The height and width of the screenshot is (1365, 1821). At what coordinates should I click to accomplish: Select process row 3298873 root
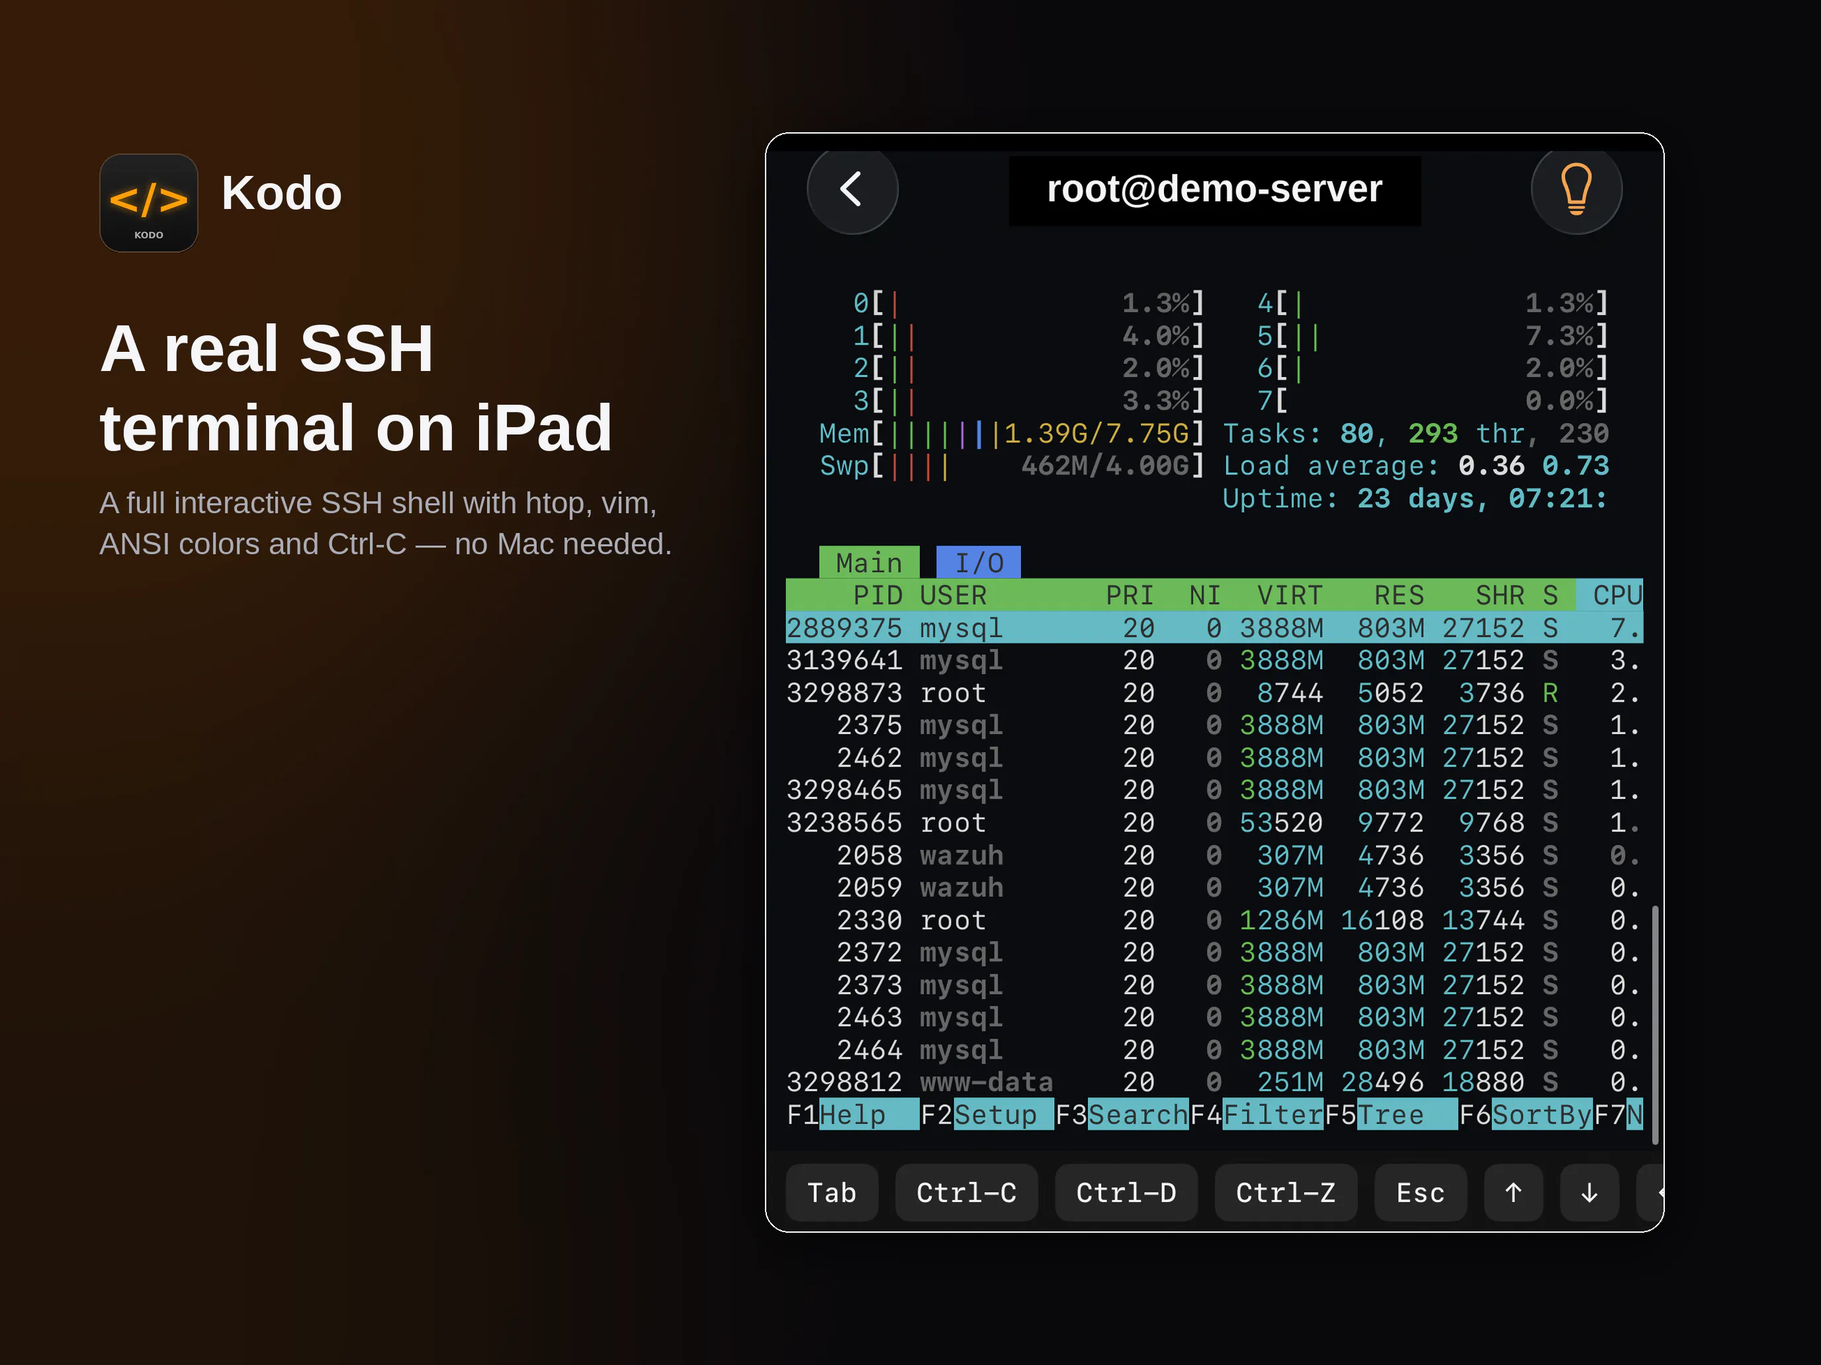(1214, 693)
